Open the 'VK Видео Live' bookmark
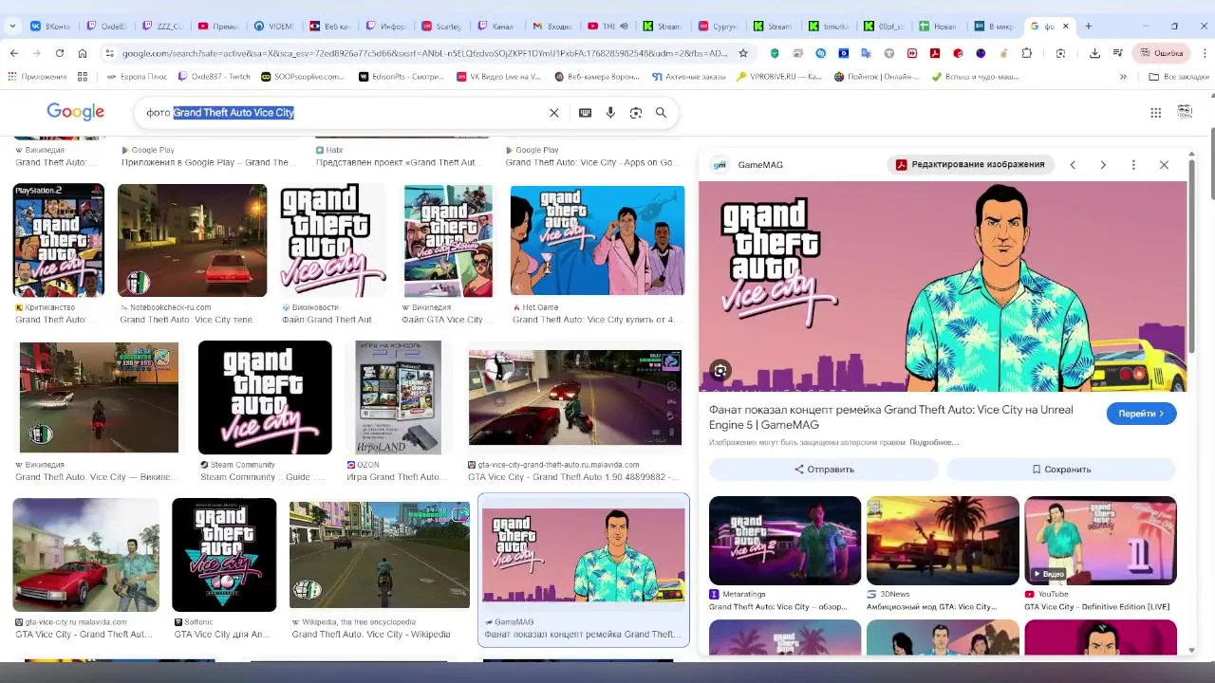The height and width of the screenshot is (683, 1215). coord(498,77)
